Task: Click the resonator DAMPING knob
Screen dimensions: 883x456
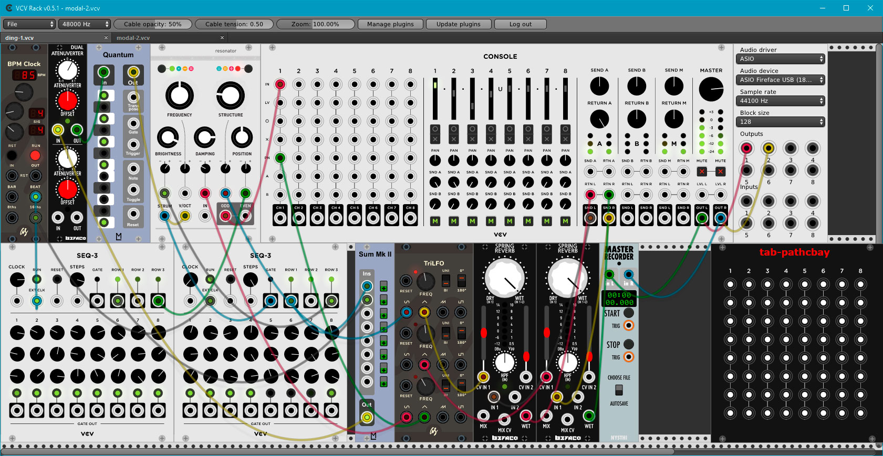Action: (x=205, y=137)
